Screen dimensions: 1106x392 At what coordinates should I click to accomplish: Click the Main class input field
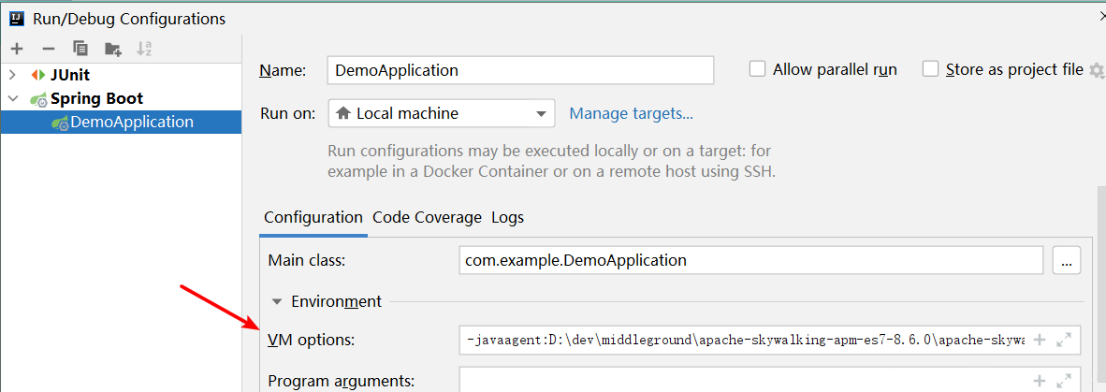[x=751, y=260]
